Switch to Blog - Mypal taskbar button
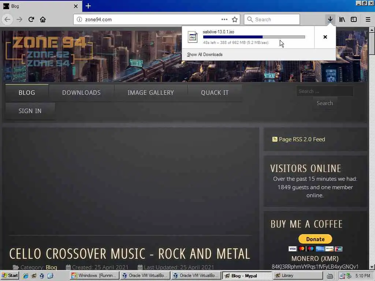 pos(247,276)
